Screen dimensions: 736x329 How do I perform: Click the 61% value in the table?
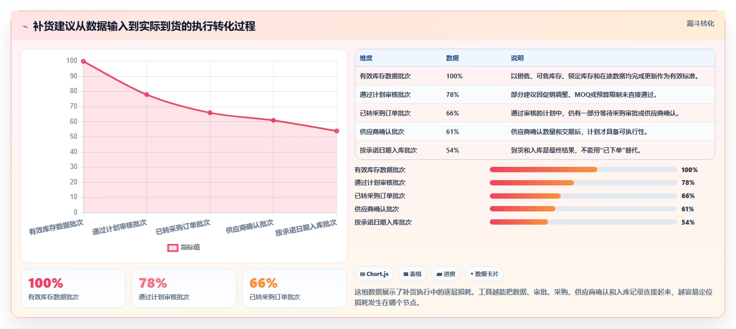tap(453, 132)
